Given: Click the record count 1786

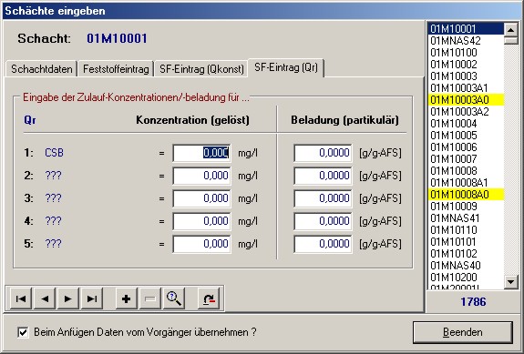Looking at the screenshot, I should [473, 302].
